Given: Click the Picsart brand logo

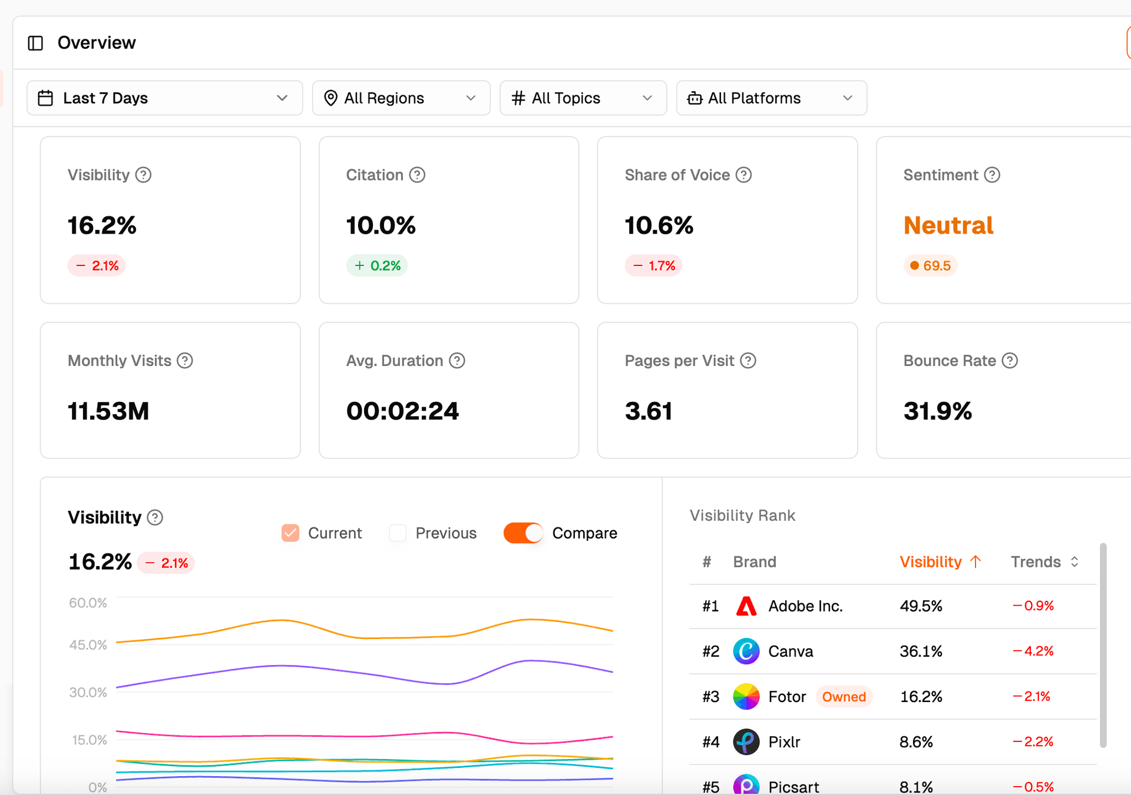Looking at the screenshot, I should [x=746, y=786].
